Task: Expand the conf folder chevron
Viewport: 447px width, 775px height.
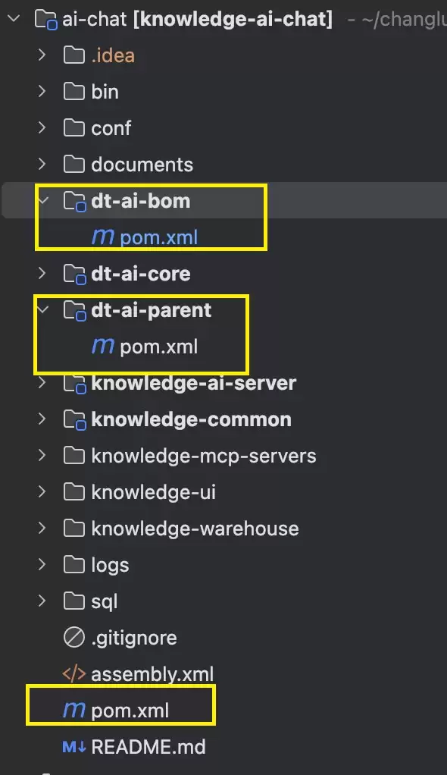Action: coord(42,128)
